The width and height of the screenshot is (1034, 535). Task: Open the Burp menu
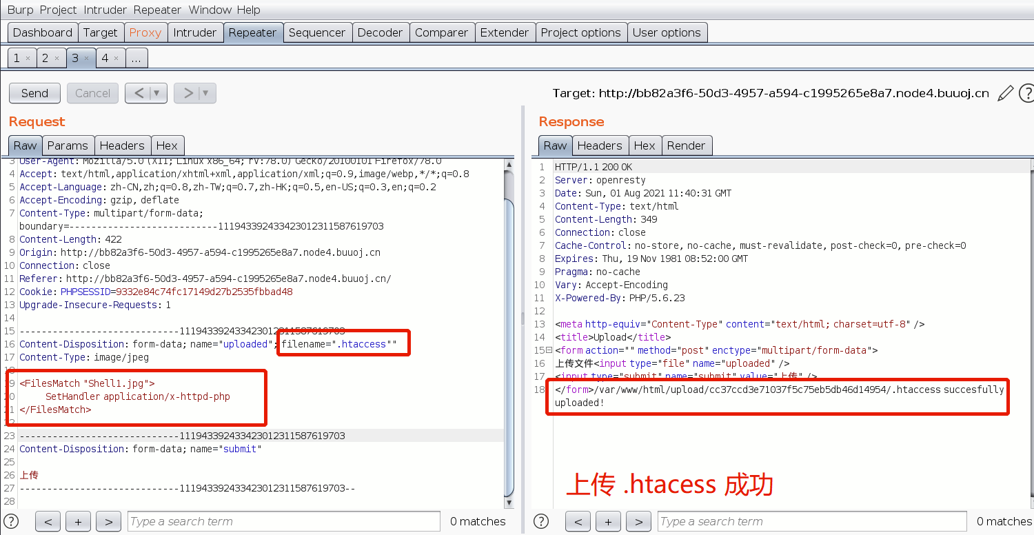[x=20, y=10]
